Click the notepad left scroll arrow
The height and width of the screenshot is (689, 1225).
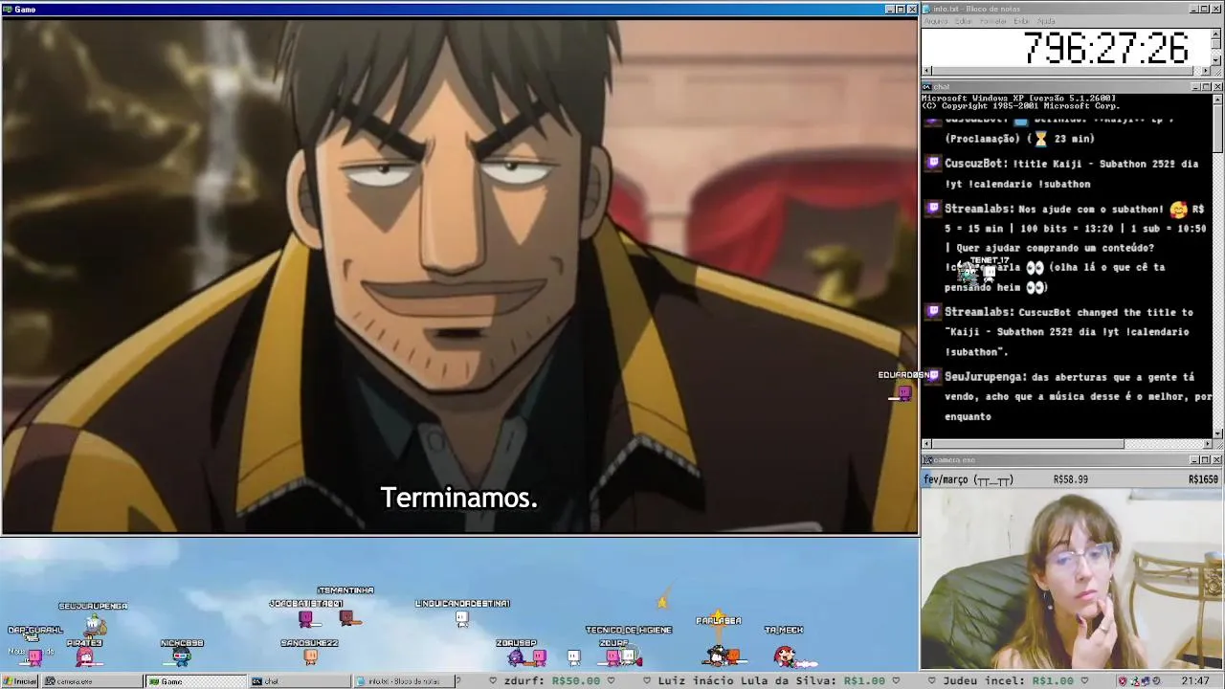[926, 71]
